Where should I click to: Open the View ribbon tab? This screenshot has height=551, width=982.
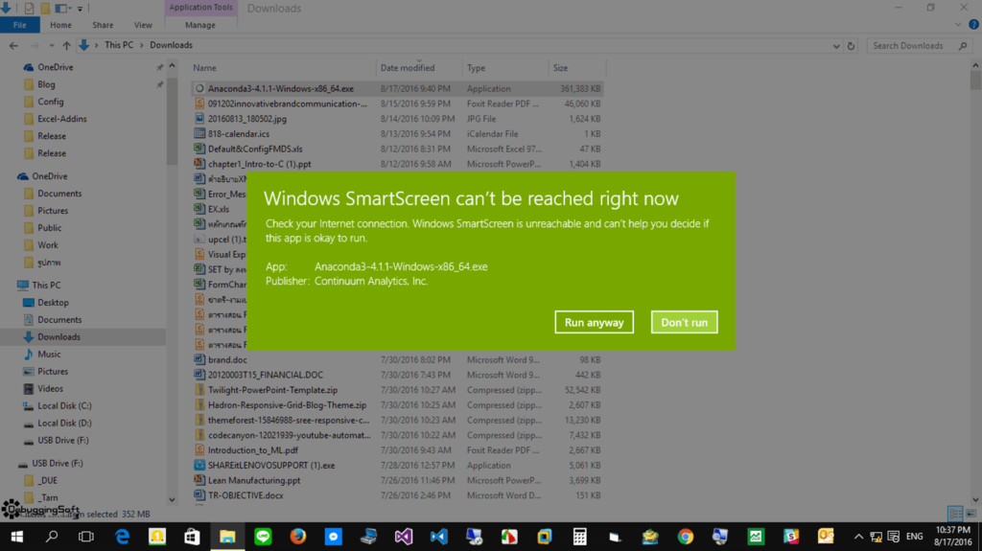point(143,25)
